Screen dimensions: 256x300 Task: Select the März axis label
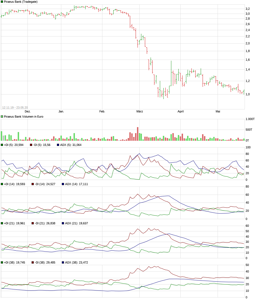tap(140, 111)
